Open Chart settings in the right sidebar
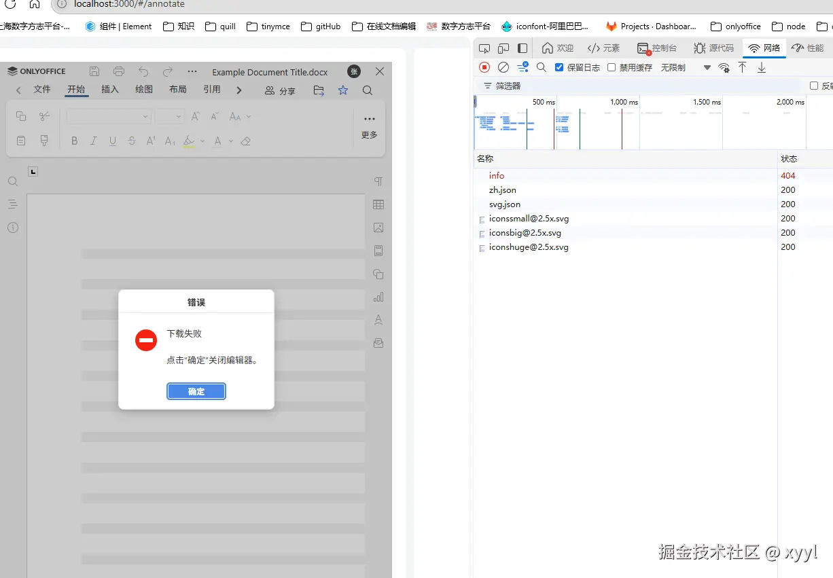This screenshot has width=833, height=578. [378, 297]
